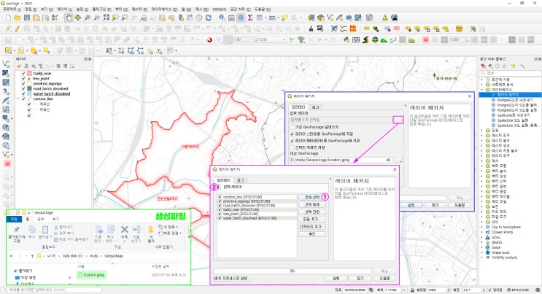This screenshot has height=294, width=542.
Task: Click the Data Source Manager icon
Action: click(311, 18)
